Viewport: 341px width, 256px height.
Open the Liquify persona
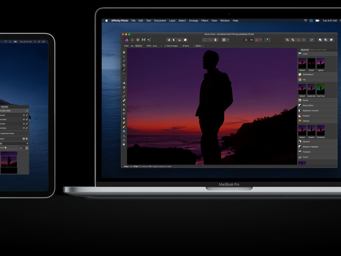pyautogui.click(x=132, y=40)
